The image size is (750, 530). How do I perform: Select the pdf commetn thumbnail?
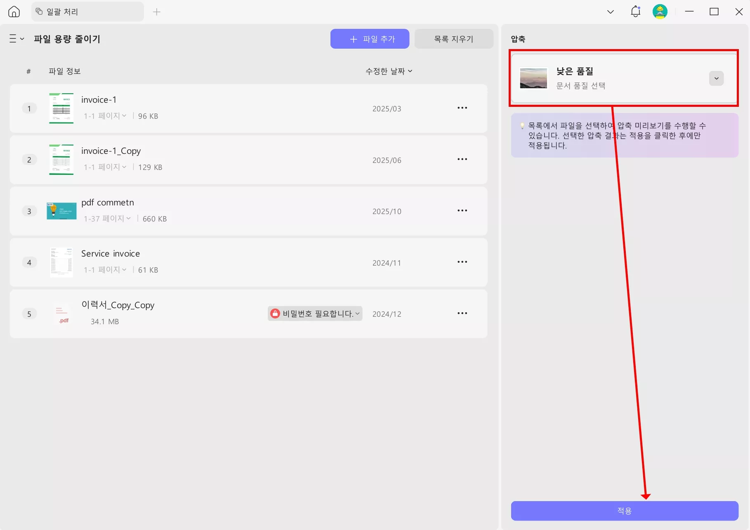(x=61, y=211)
